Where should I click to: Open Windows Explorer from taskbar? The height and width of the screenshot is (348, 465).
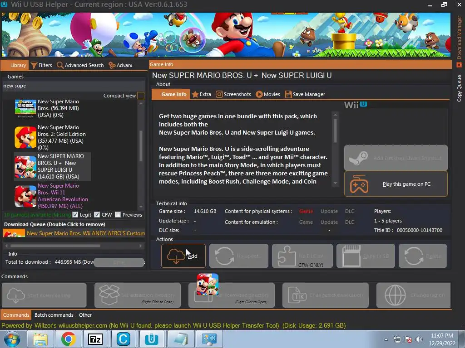tap(40, 339)
